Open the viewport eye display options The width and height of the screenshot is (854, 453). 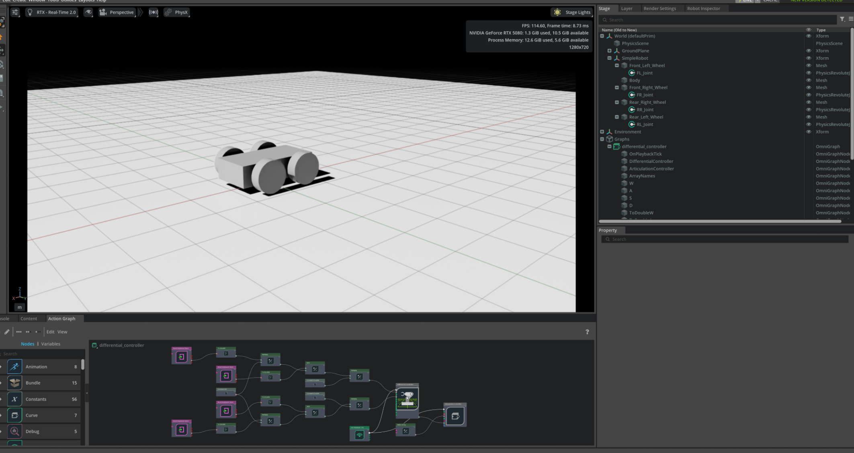(x=88, y=12)
